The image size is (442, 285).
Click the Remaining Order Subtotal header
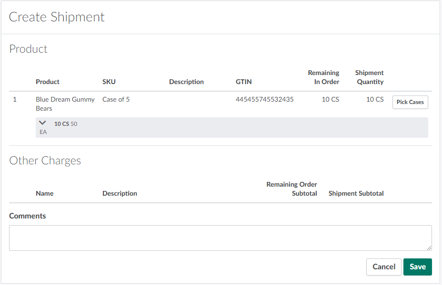(x=291, y=189)
